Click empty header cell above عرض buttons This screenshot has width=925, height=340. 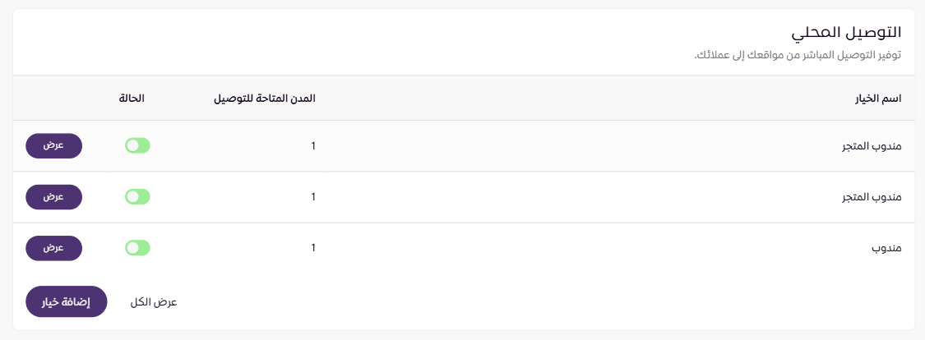coord(54,99)
